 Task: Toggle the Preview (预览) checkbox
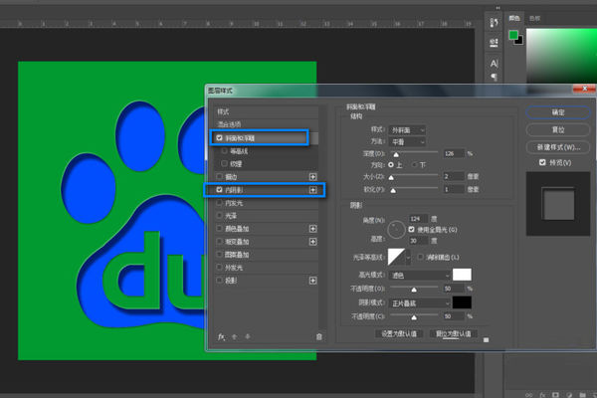click(542, 162)
